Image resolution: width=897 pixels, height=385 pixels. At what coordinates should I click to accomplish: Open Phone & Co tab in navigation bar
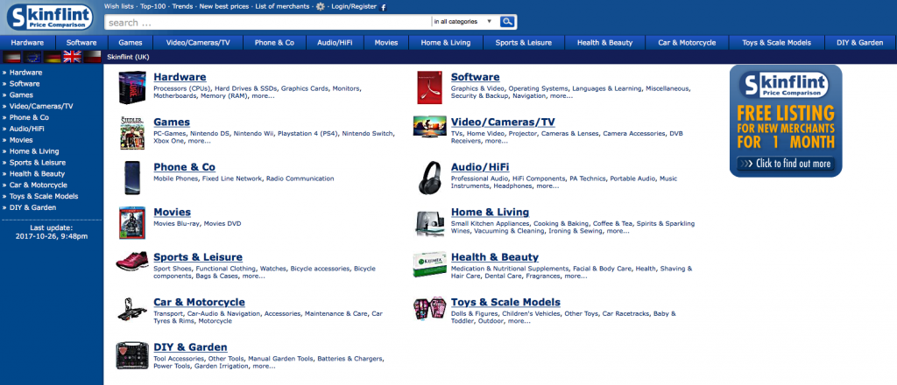274,43
